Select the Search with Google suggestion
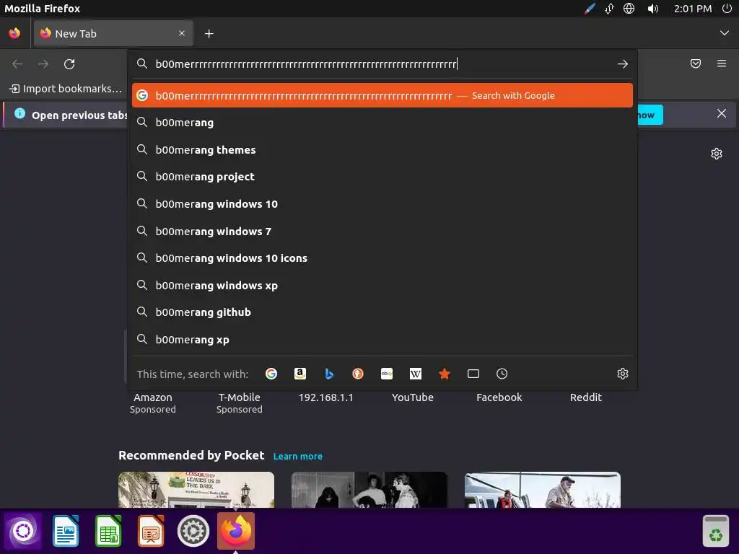 pyautogui.click(x=382, y=96)
